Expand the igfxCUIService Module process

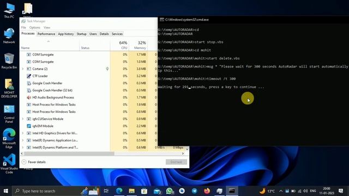coord(22,119)
